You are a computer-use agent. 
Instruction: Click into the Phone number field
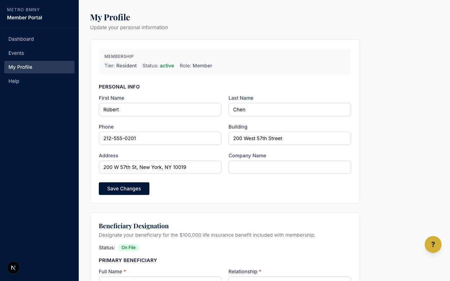pyautogui.click(x=160, y=138)
